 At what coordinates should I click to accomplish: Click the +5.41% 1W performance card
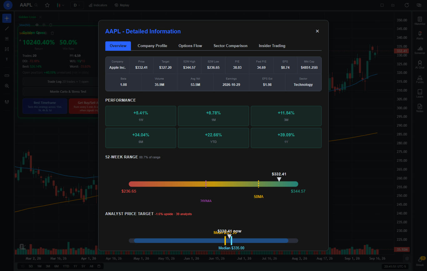[141, 116]
